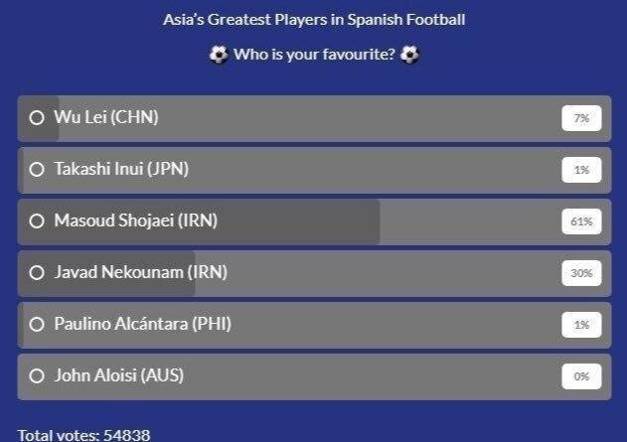
Task: Click the Javad Nekounam (IRN) name label
Action: 140,273
